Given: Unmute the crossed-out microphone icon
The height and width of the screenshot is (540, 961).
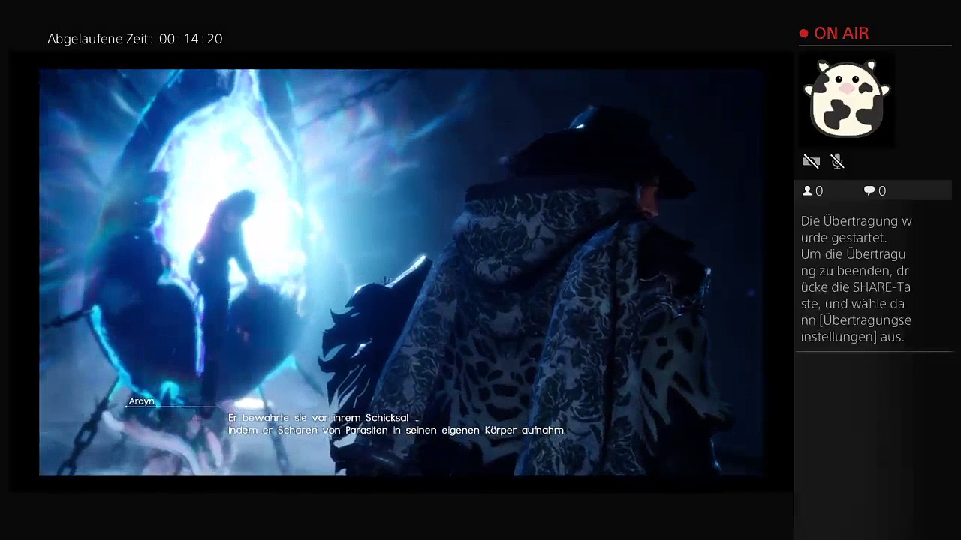Looking at the screenshot, I should pyautogui.click(x=838, y=161).
